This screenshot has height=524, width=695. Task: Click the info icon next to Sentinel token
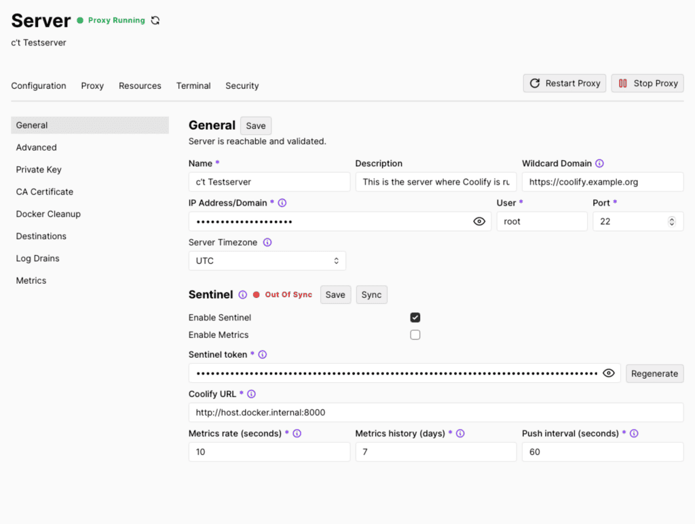click(x=263, y=354)
